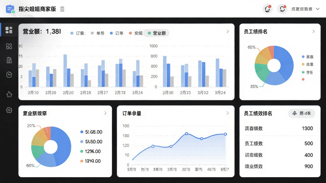
Task: Expand the 员工绩排名 card with its chevron
Action: point(314,31)
